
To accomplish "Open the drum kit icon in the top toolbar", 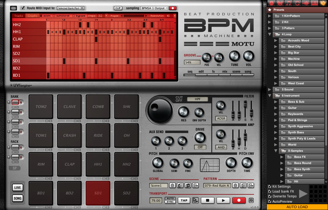I will 280,3.
